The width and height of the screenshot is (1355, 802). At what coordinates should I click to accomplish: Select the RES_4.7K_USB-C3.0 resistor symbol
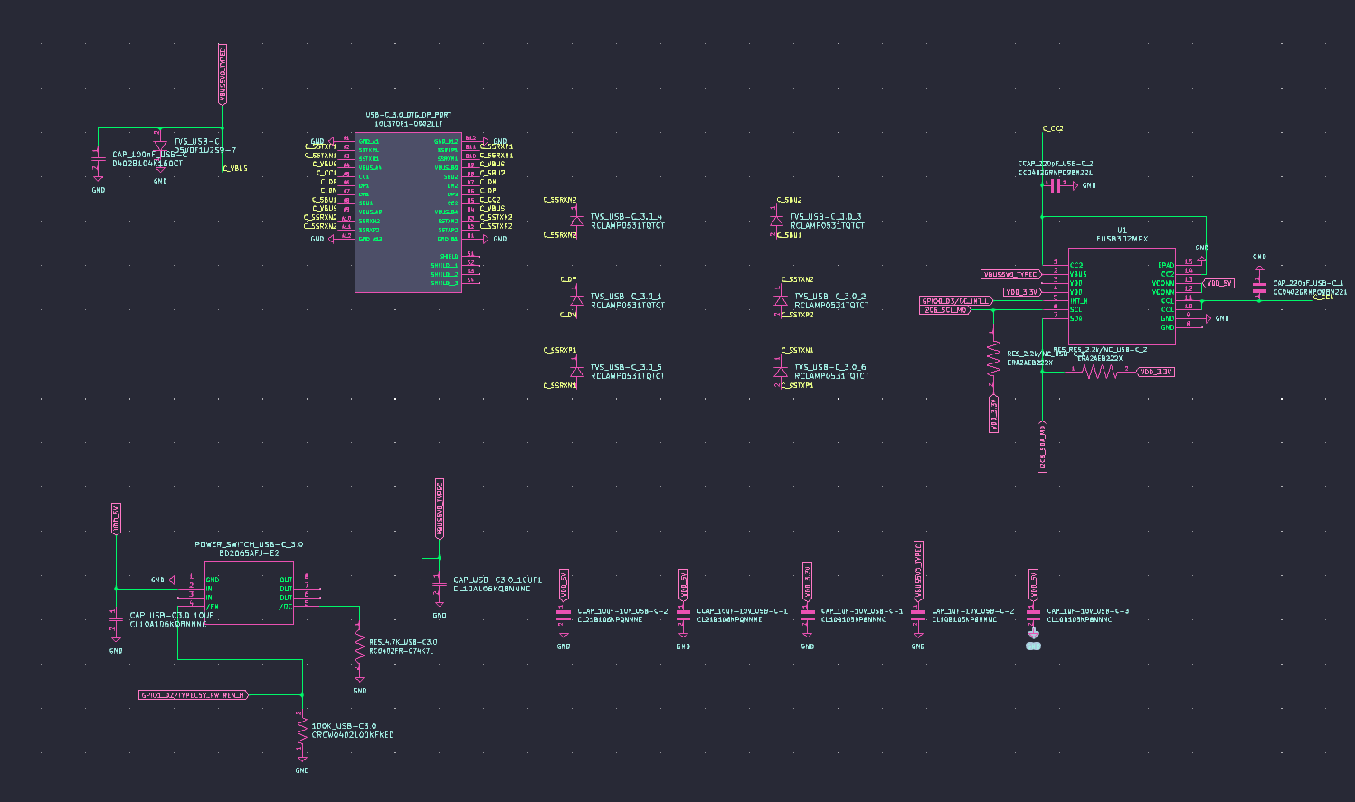coord(359,645)
